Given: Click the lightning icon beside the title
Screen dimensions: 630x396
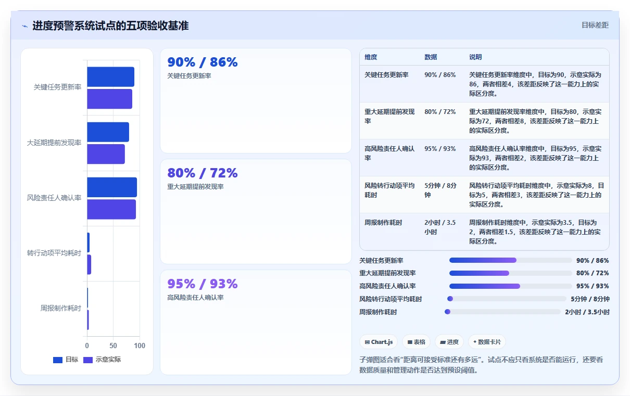Looking at the screenshot, I should tap(25, 26).
